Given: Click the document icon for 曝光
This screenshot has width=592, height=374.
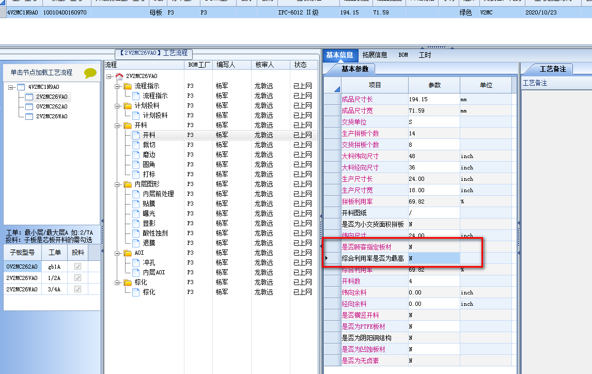Looking at the screenshot, I should click(136, 214).
